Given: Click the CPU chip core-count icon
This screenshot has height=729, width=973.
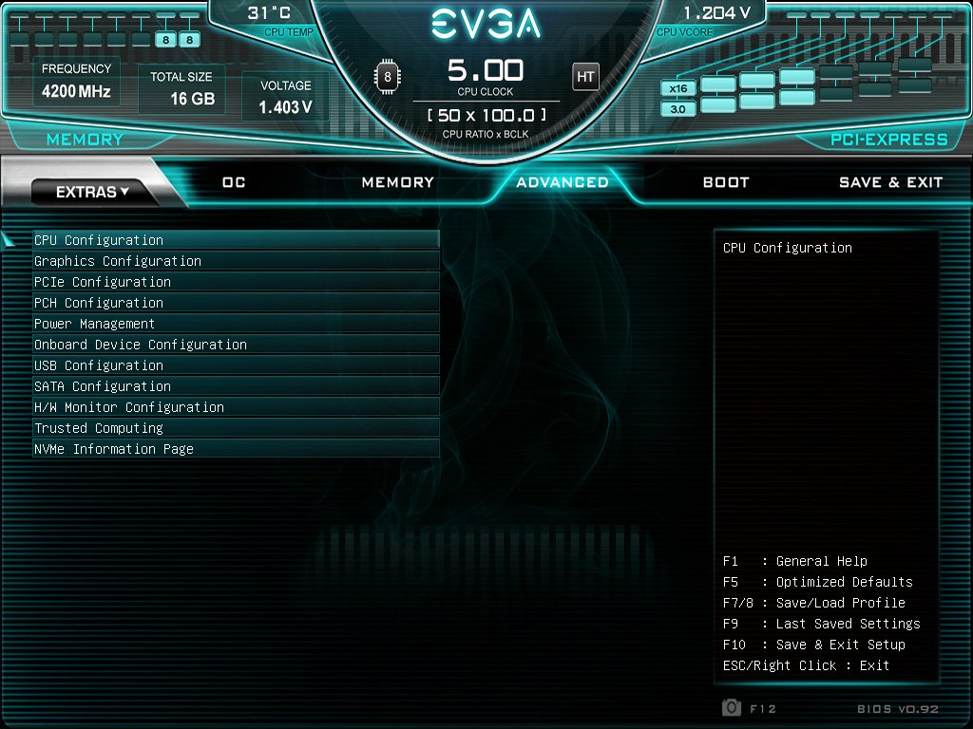Looking at the screenshot, I should coord(388,77).
